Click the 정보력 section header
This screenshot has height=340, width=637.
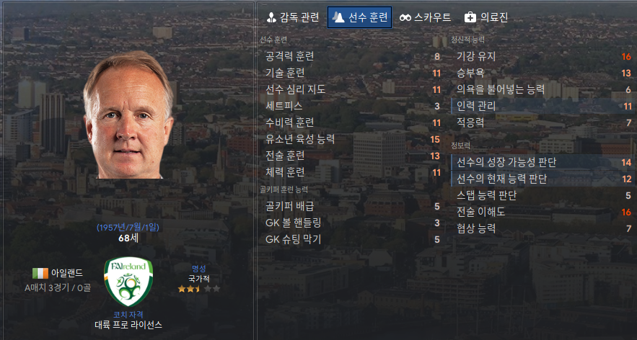pos(460,146)
